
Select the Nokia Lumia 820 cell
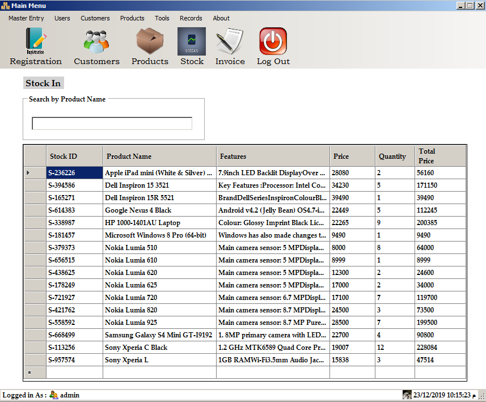(159, 310)
